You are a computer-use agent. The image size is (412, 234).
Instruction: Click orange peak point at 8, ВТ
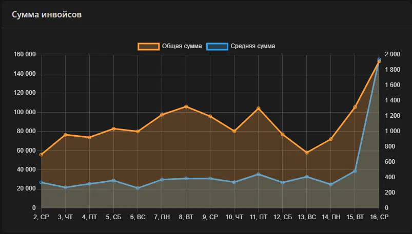186,107
